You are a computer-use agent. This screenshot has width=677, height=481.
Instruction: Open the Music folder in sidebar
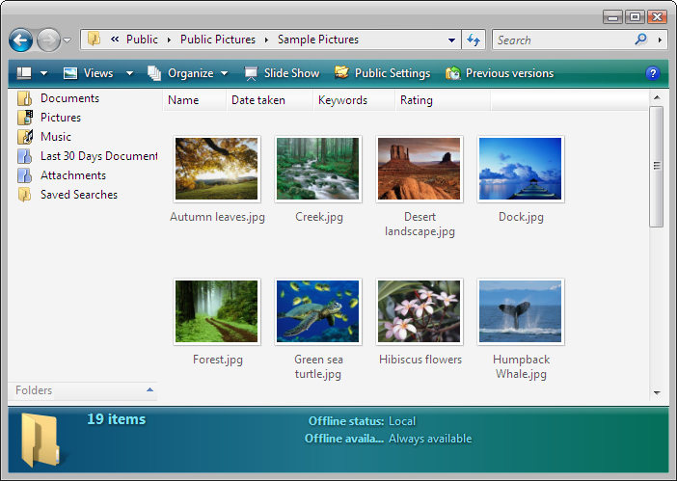(x=55, y=137)
